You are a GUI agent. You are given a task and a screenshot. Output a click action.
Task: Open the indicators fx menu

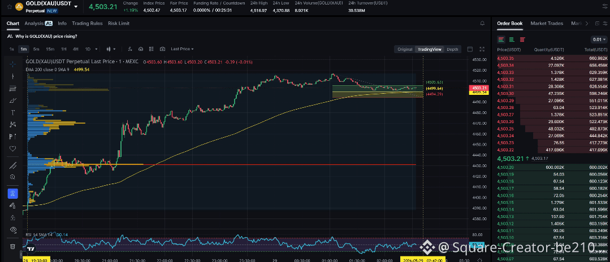pyautogui.click(x=131, y=49)
